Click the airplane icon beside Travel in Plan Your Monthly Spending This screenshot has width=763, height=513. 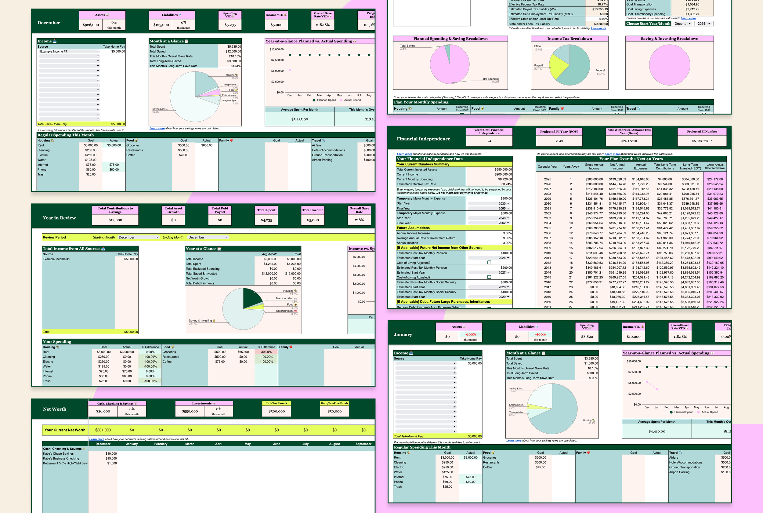click(638, 109)
